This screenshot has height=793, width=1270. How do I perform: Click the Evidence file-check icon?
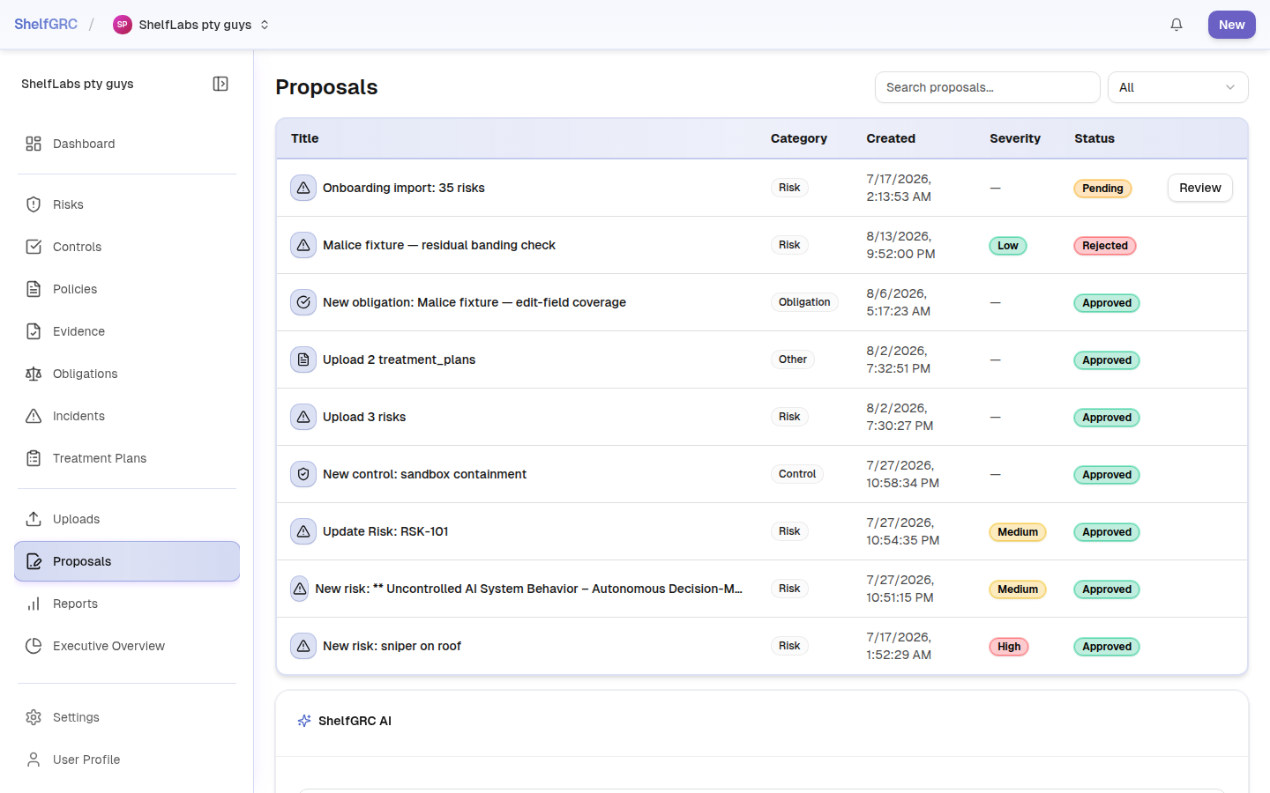(x=34, y=331)
